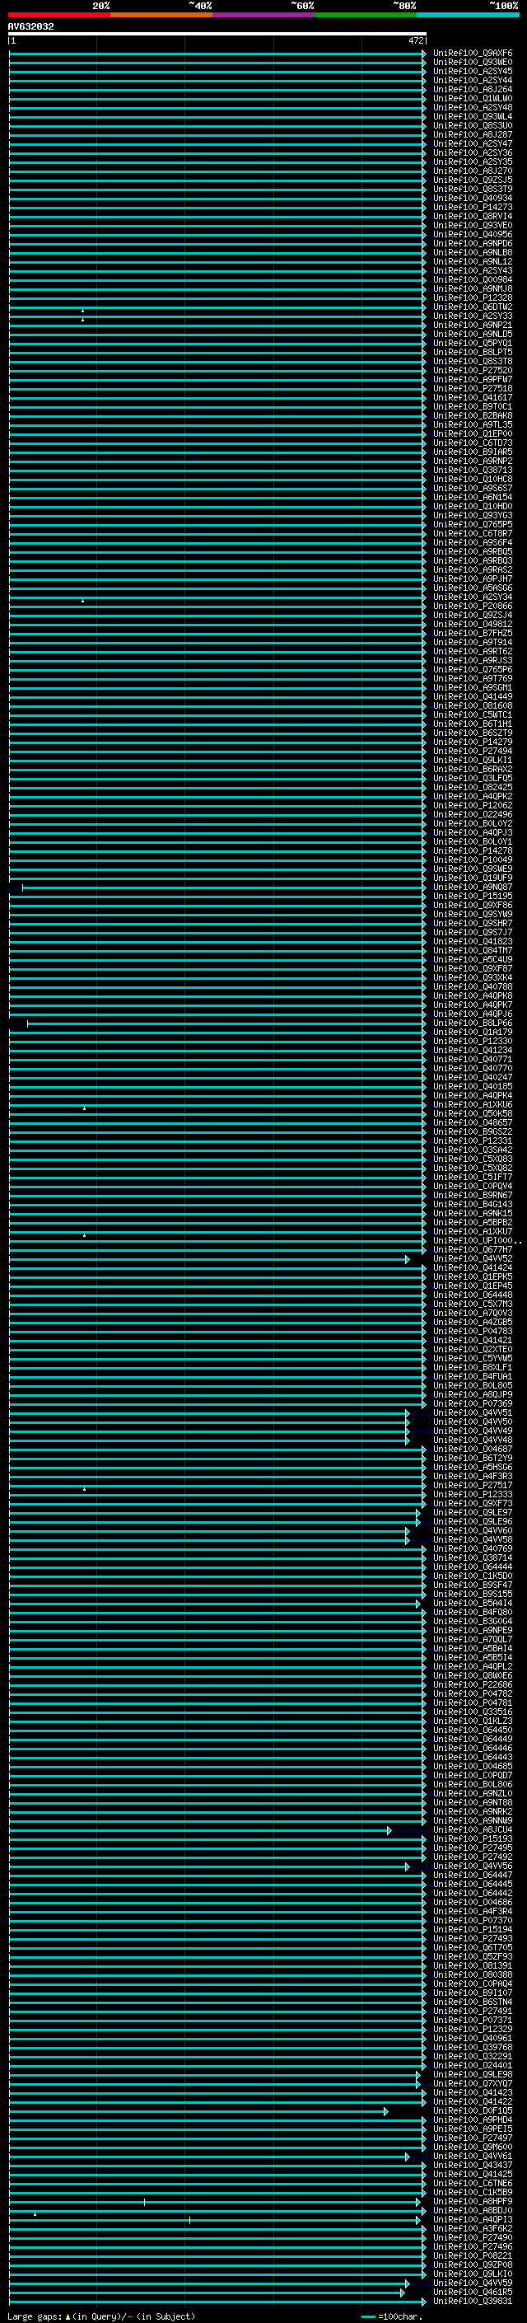The width and height of the screenshot is (527, 2323).
Task: Select label UniRef100_P04783
Action: point(472,1331)
